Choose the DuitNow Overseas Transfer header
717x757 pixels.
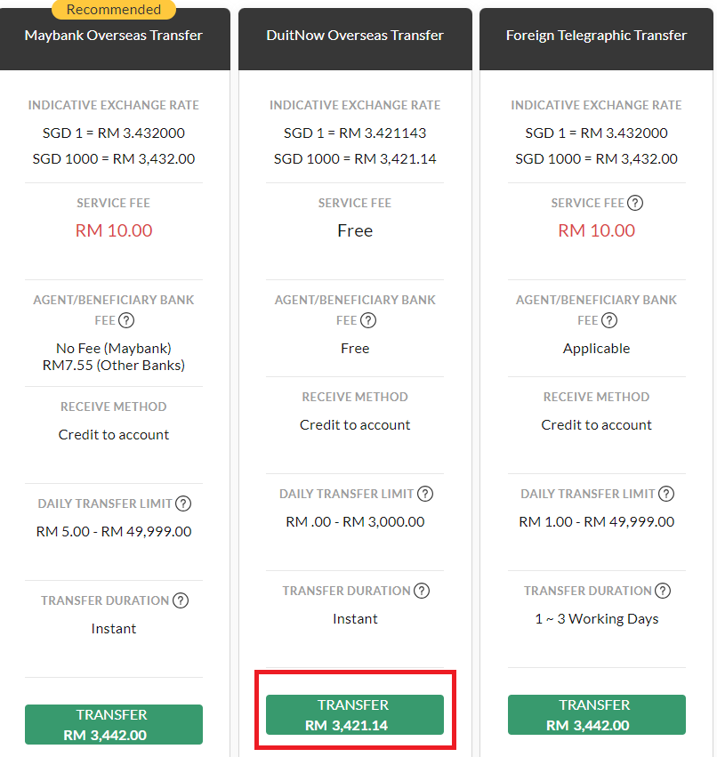point(355,36)
